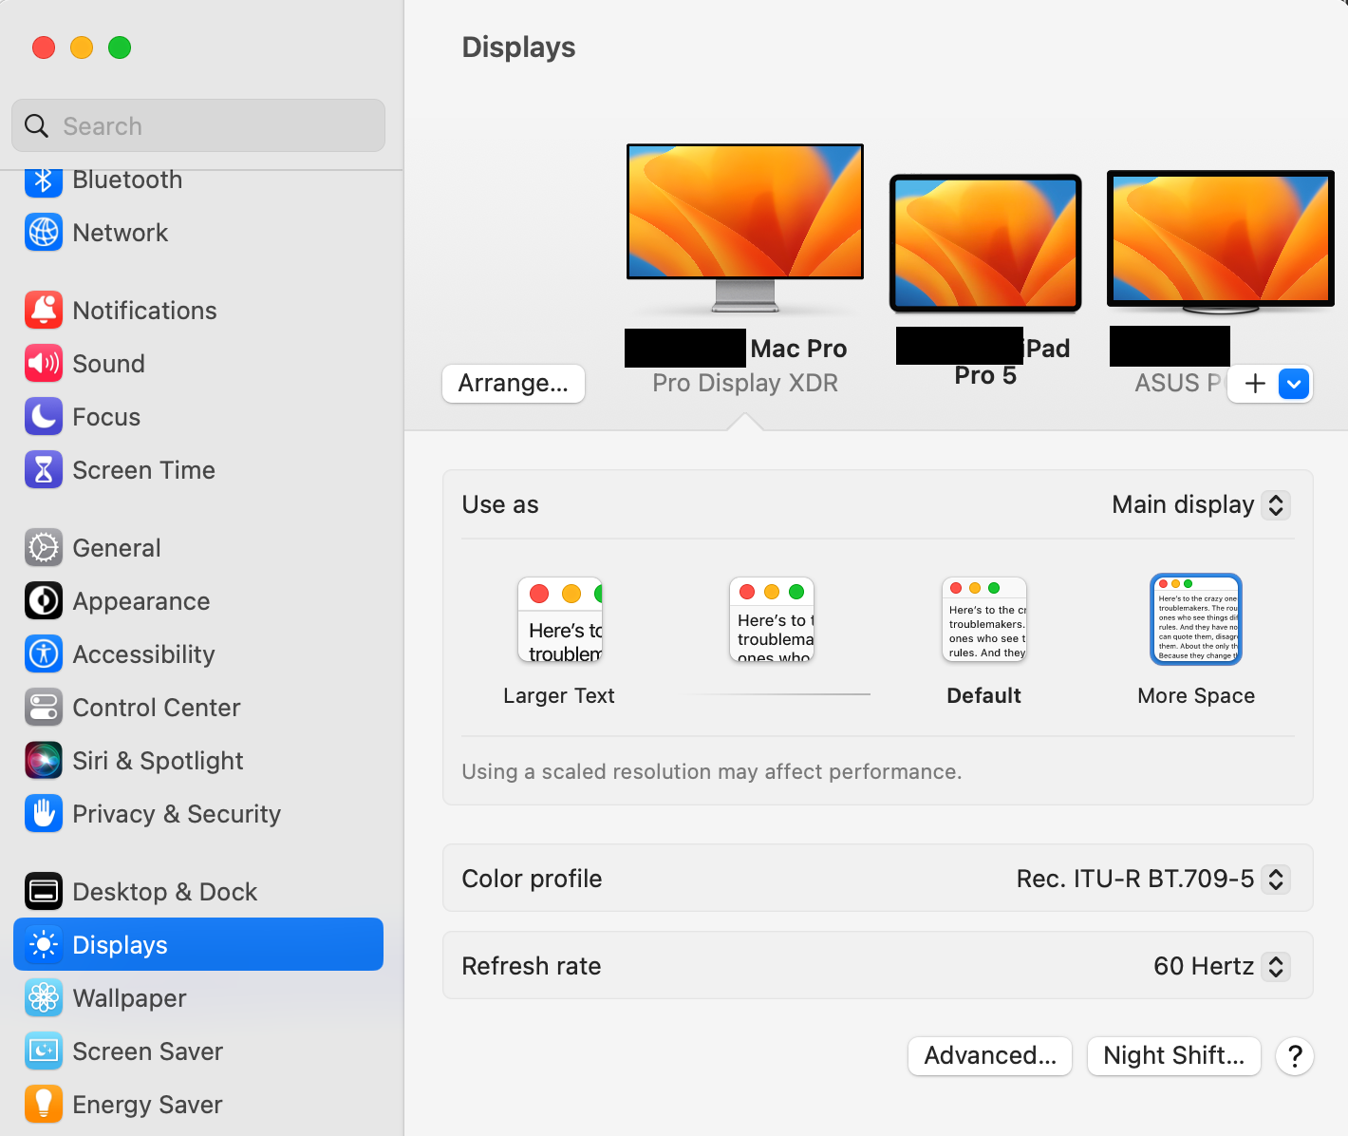Click the Bluetooth icon in sidebar

point(44,180)
